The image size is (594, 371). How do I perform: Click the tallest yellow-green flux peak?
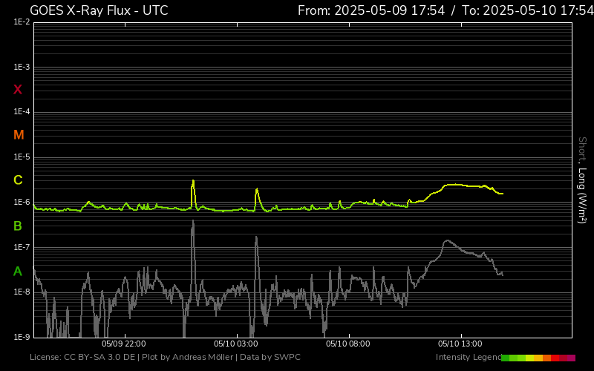pyautogui.click(x=193, y=181)
